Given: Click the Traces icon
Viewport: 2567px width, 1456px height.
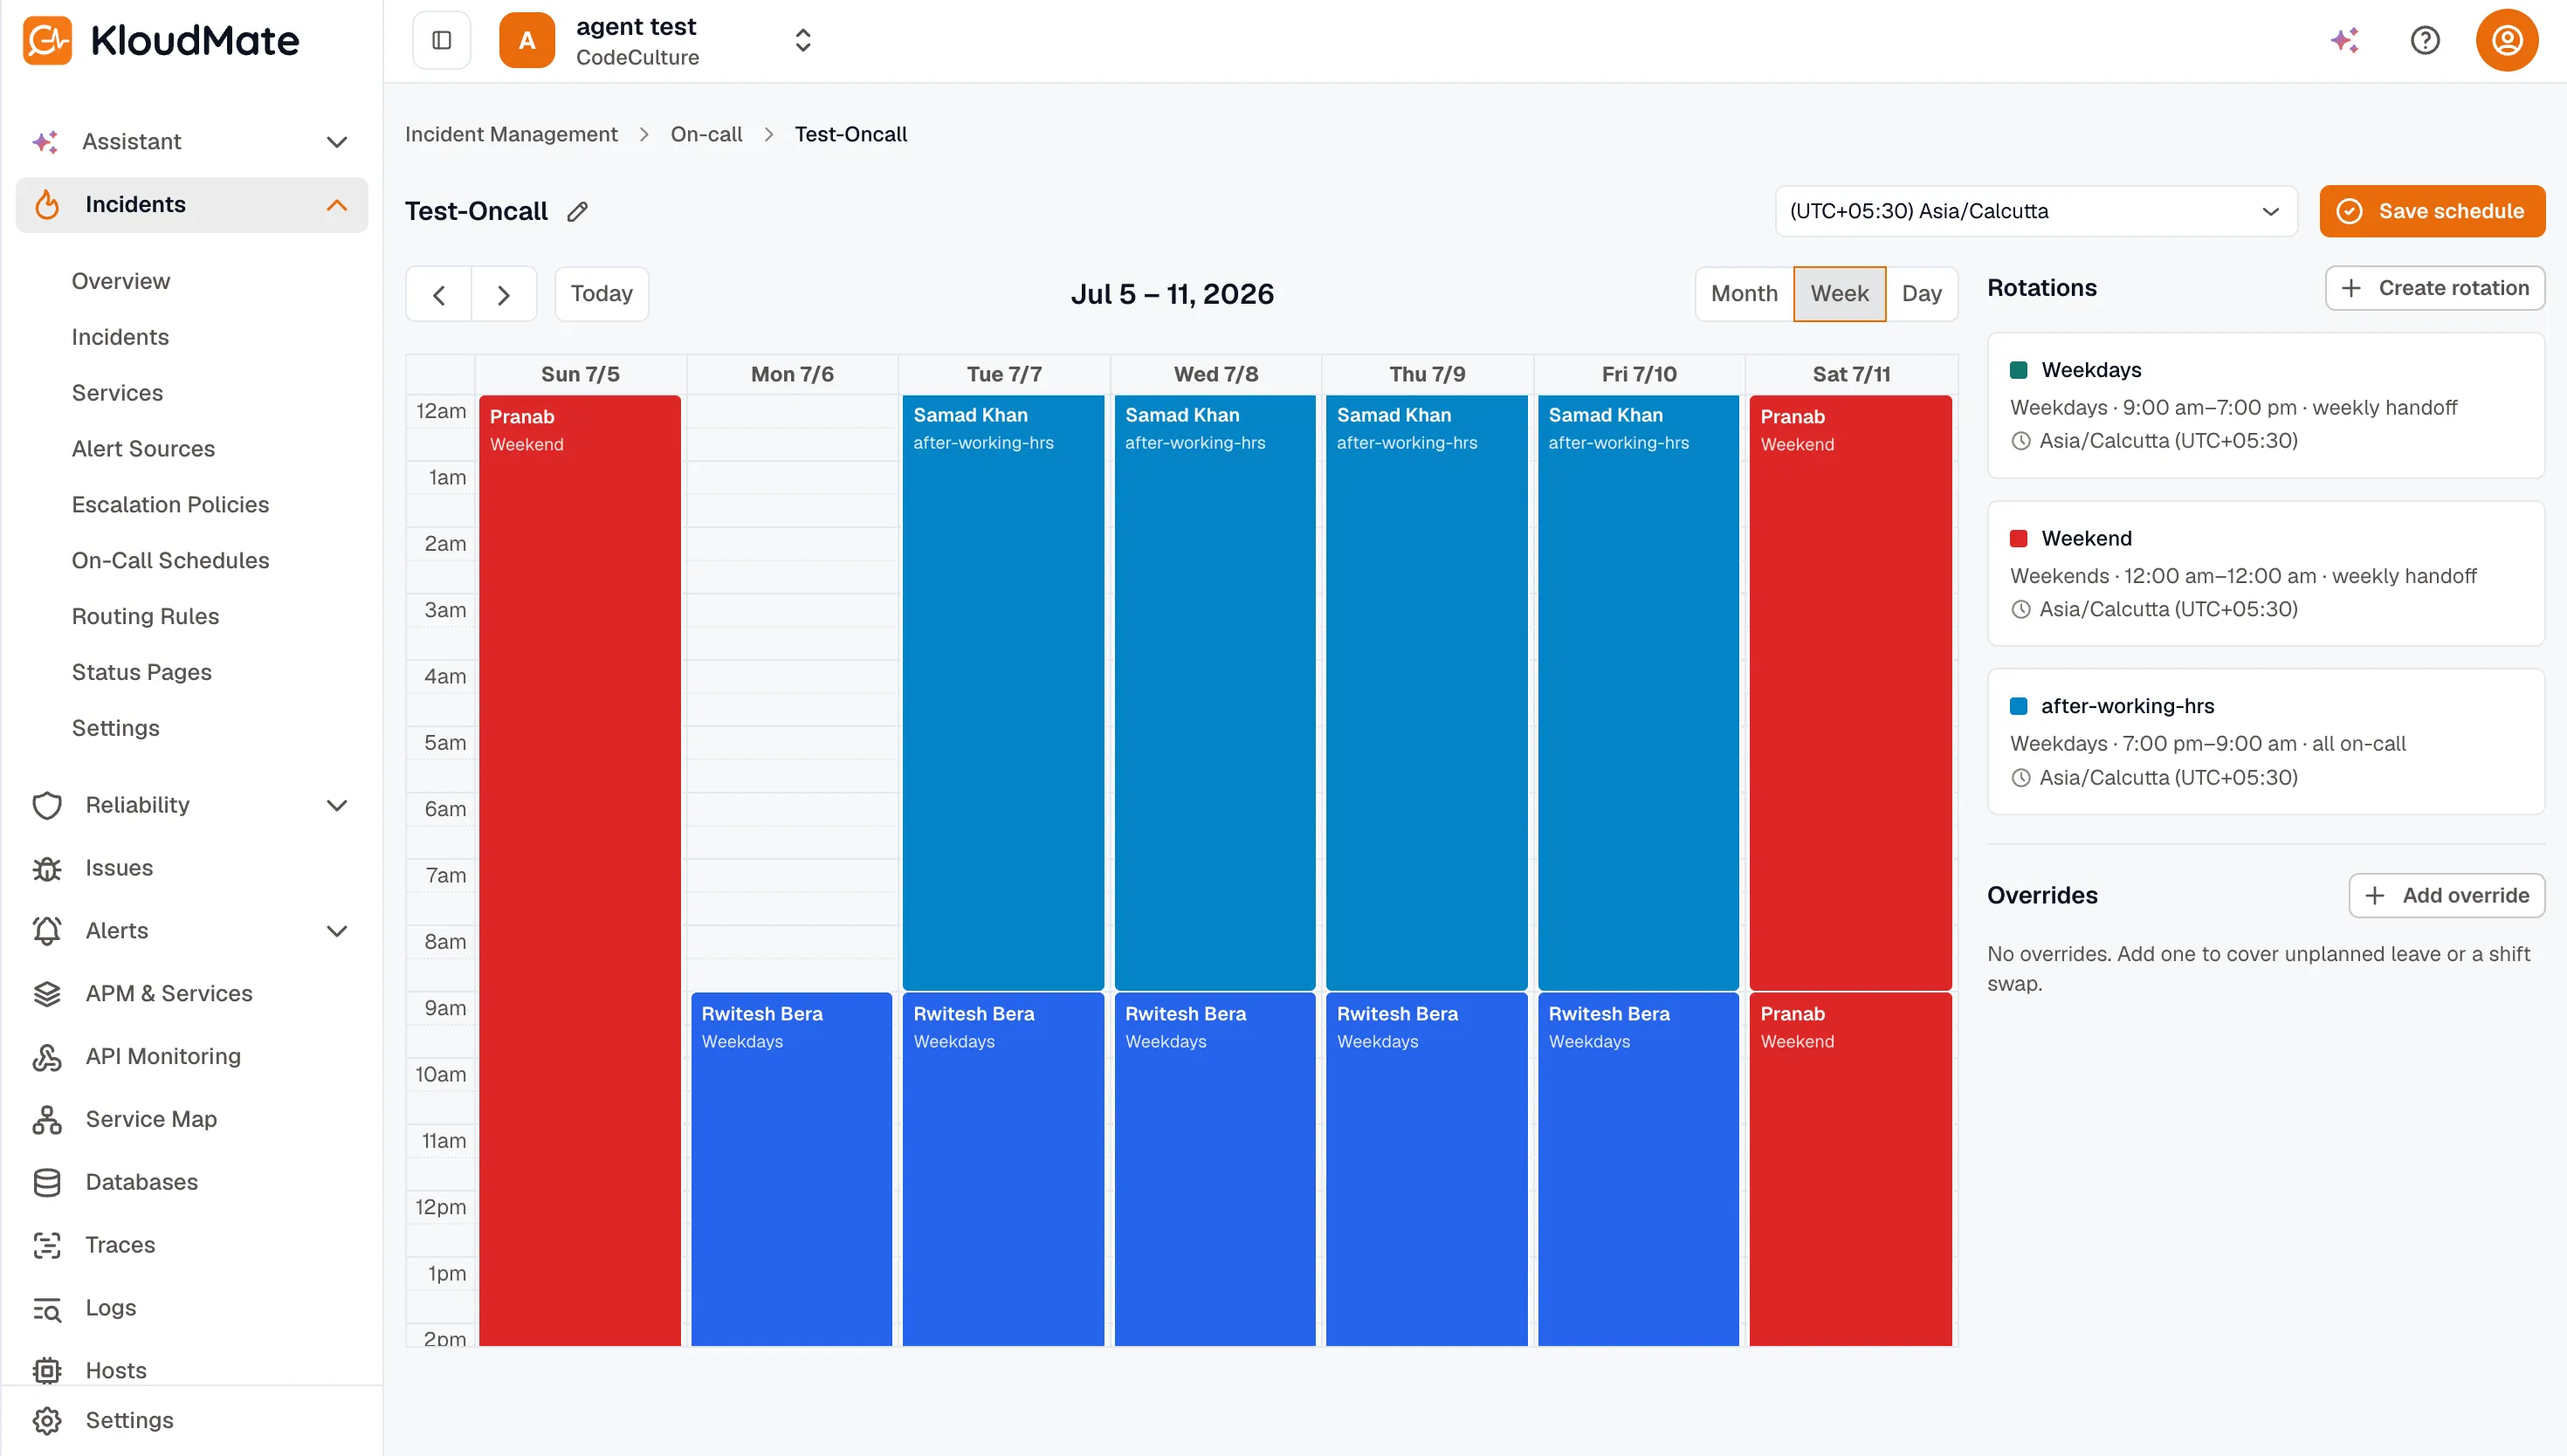Looking at the screenshot, I should pos(47,1245).
